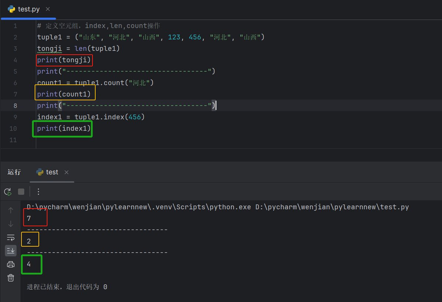Viewport: 442px width, 302px height.
Task: Click the Python icon on test run tab
Action: (40, 172)
